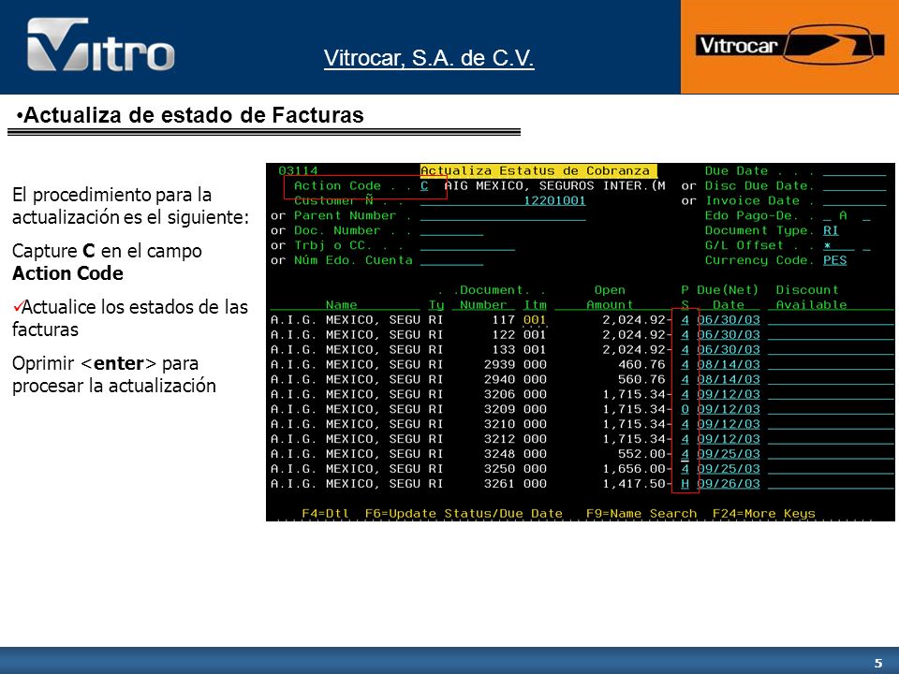Click the Due Date input field at top right
Viewport: 899px width, 674px height.
[854, 171]
